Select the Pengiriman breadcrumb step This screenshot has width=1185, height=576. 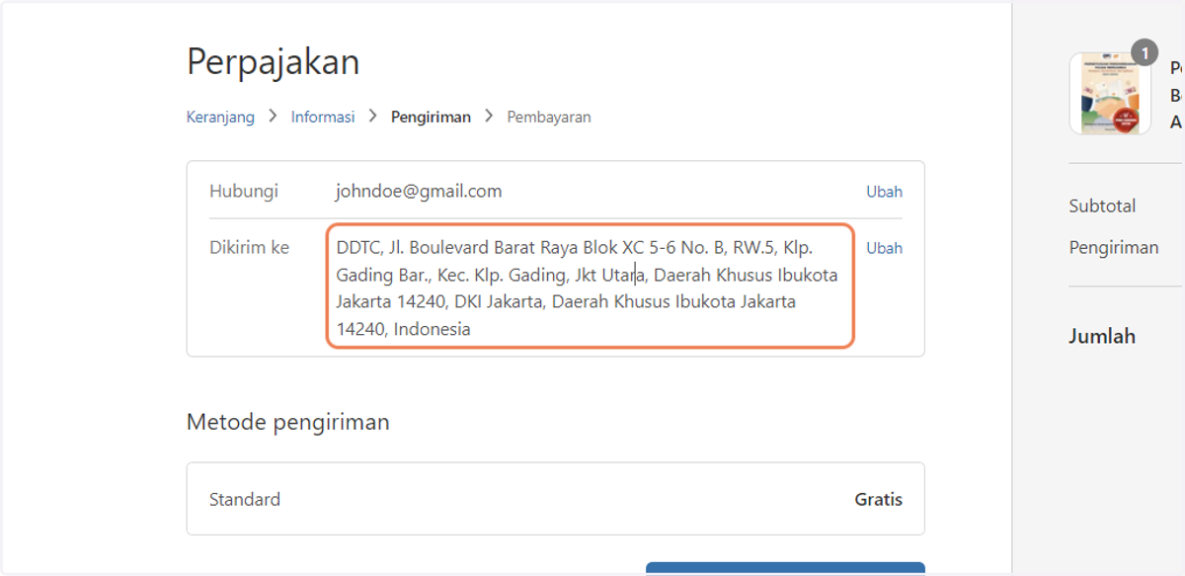point(431,117)
